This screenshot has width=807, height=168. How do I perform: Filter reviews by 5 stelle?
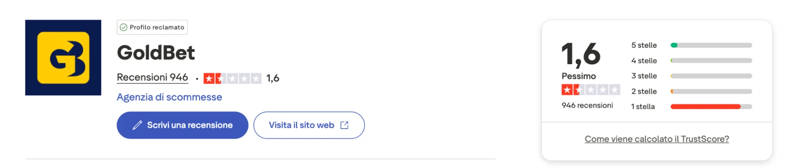tap(644, 45)
